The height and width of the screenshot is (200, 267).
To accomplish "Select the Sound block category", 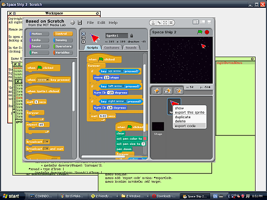I will [x=39, y=46].
